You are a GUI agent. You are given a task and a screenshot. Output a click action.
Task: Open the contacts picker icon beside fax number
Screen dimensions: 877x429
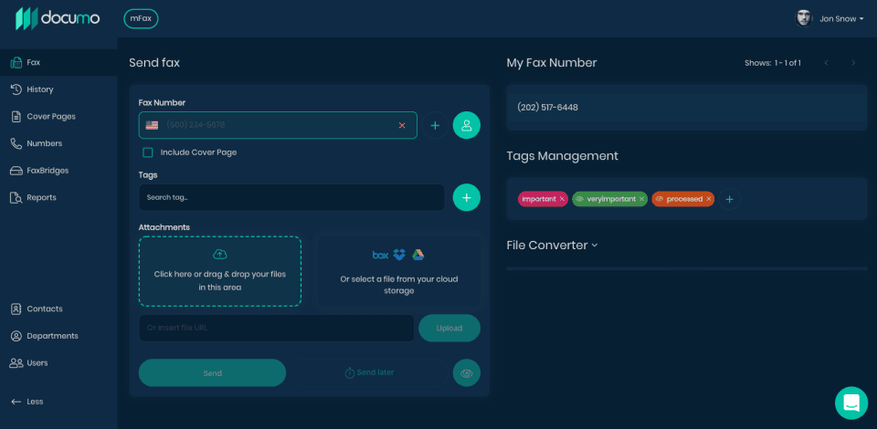tap(466, 125)
